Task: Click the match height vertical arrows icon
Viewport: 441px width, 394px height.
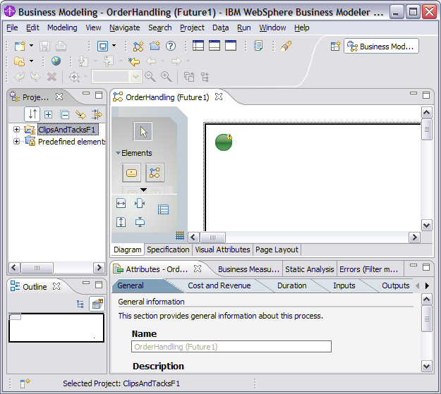Action: coord(121,222)
